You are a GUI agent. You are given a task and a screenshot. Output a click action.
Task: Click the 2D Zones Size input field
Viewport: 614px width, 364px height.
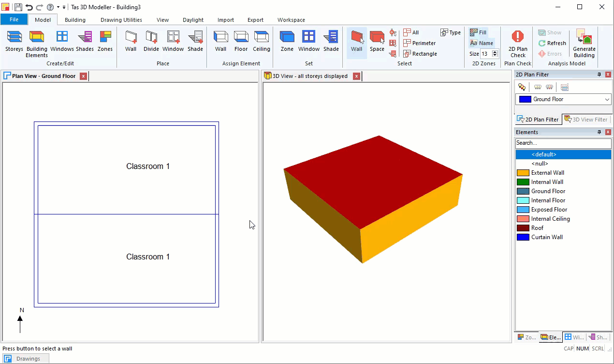click(486, 54)
